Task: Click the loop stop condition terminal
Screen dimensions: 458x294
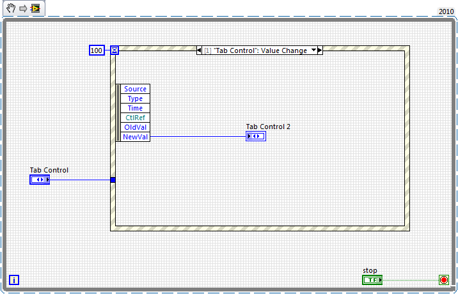Action: (x=444, y=281)
